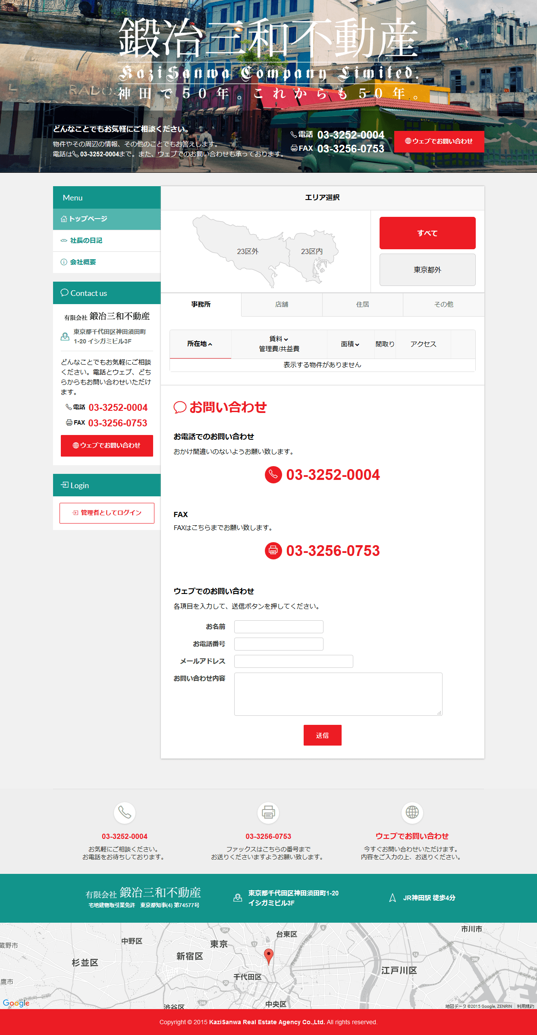
Task: Click the speech bubble icon beside お問い合わせ heading
Action: tap(180, 407)
